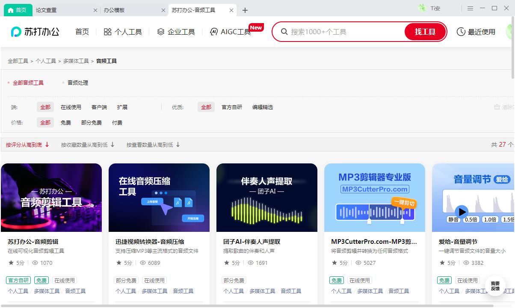The width and height of the screenshot is (515, 308).
Task: Open the 个人工具 navigation menu
Action: pyautogui.click(x=123, y=32)
